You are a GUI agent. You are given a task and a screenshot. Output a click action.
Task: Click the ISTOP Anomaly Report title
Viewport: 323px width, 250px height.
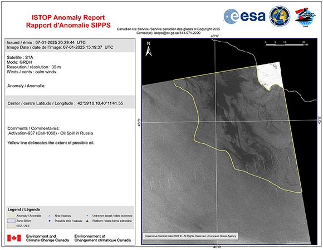click(x=68, y=17)
